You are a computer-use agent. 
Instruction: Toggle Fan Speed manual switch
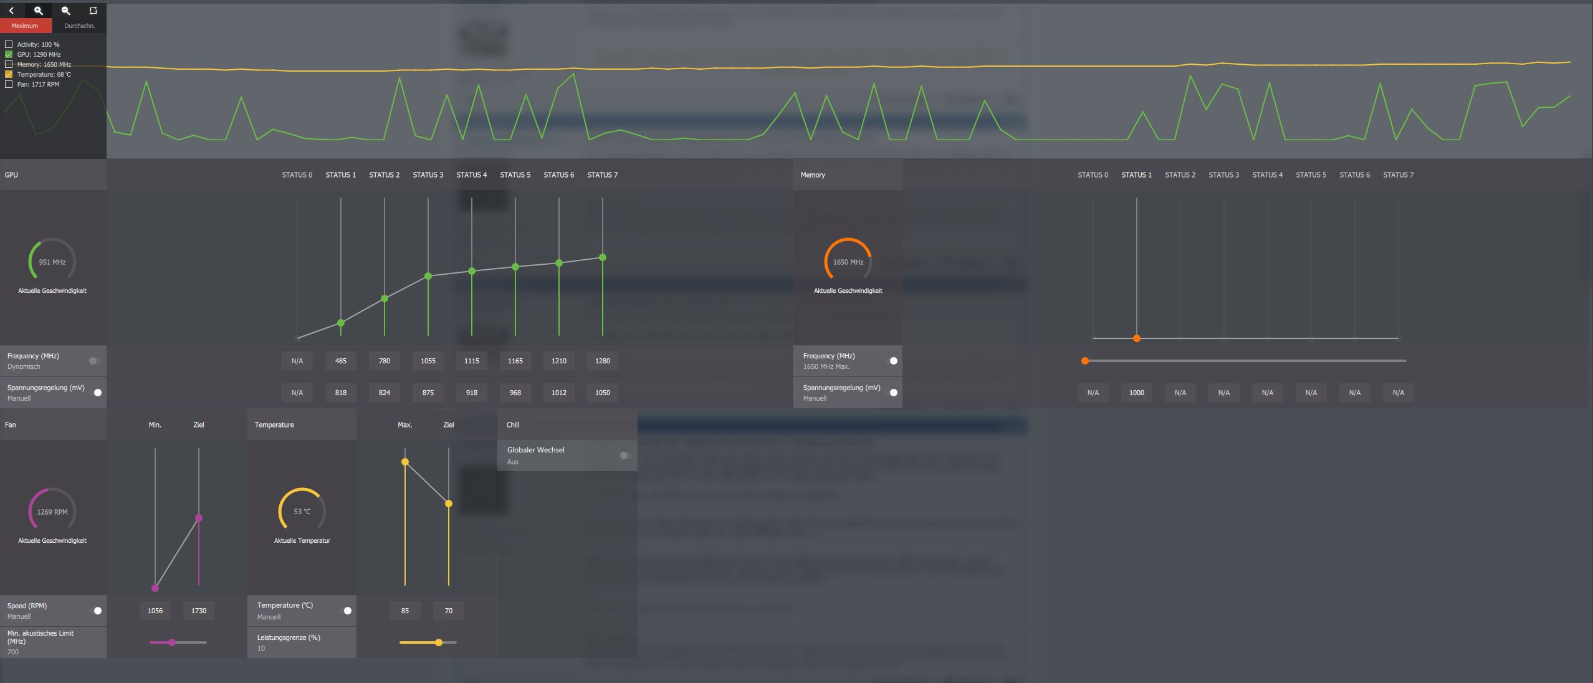(97, 611)
